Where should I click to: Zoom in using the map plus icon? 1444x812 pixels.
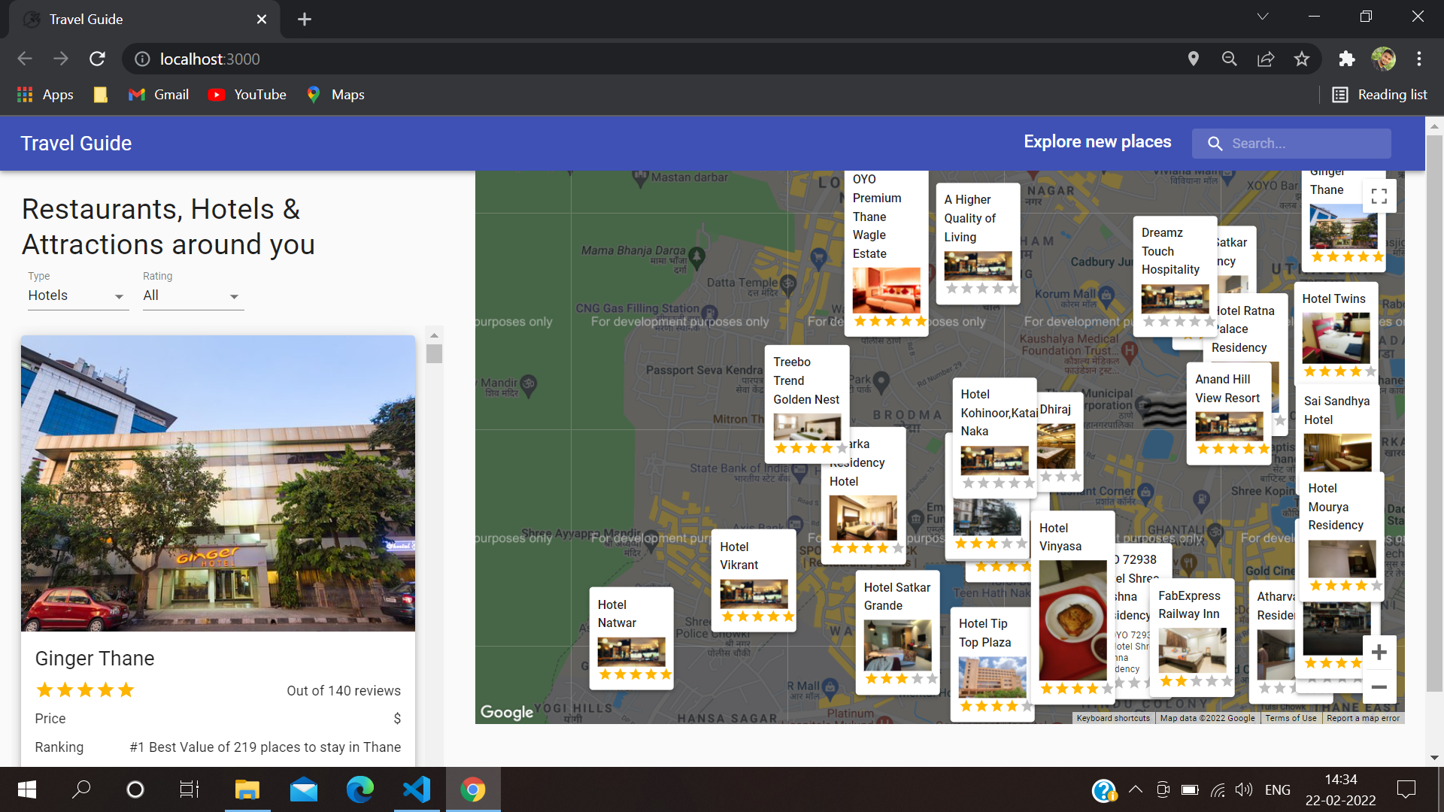pos(1379,651)
